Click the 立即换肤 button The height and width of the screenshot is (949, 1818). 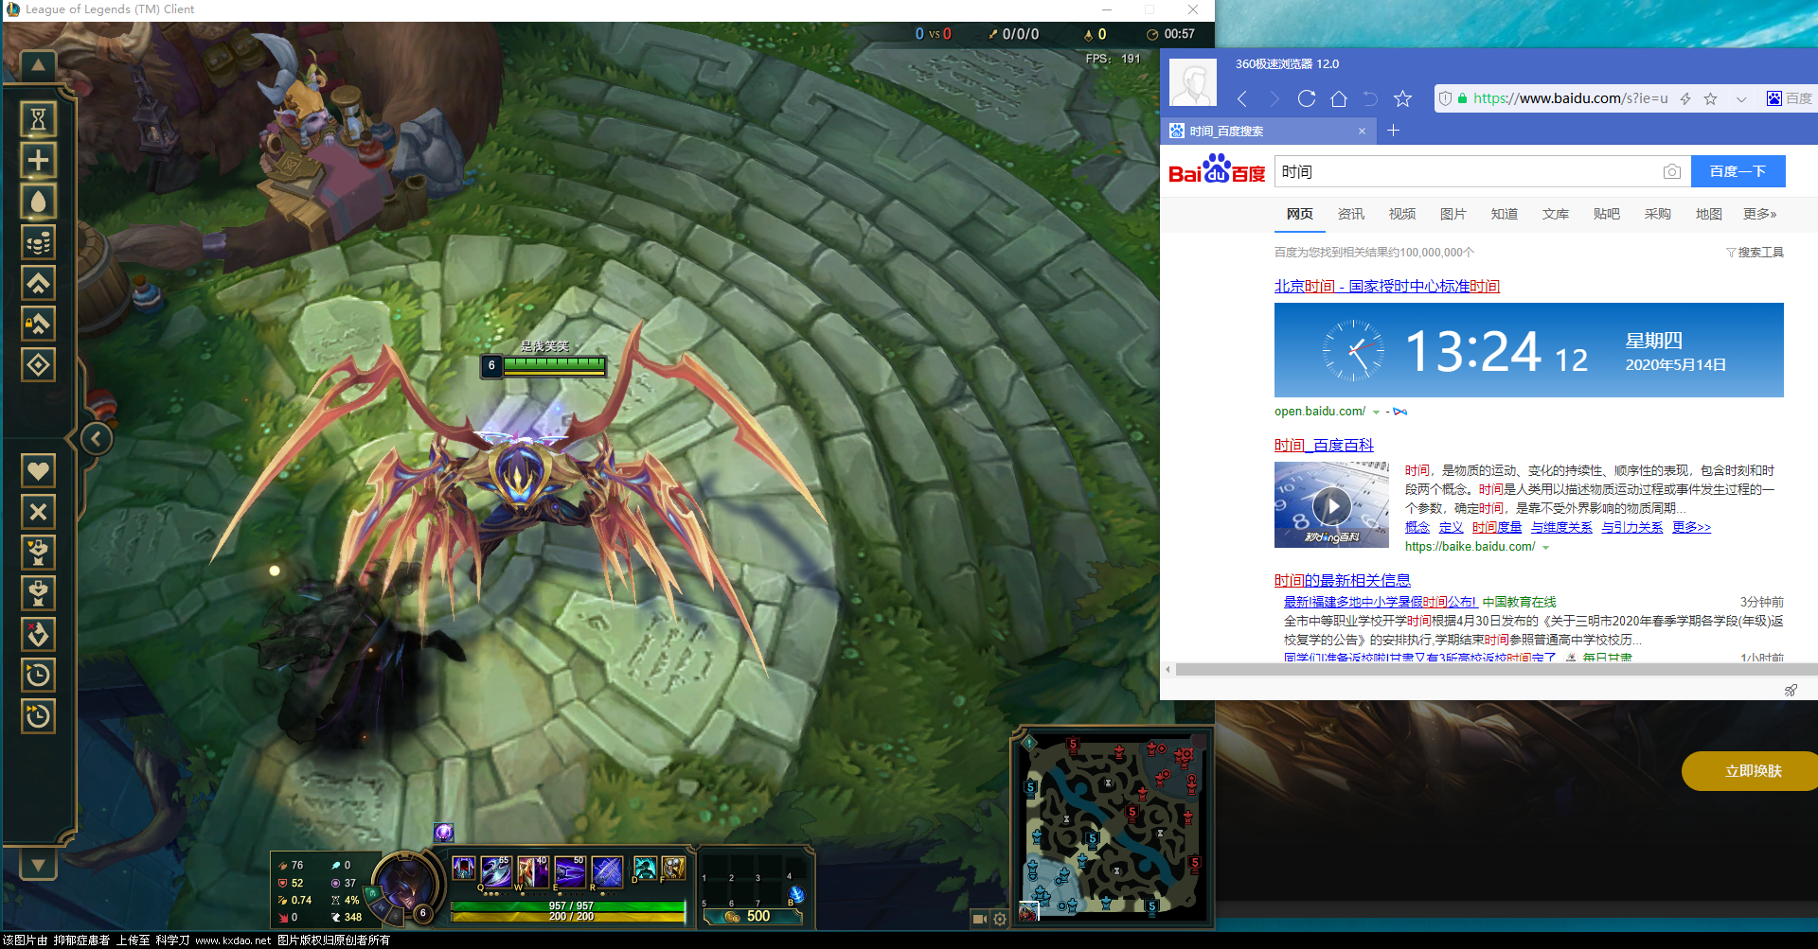pyautogui.click(x=1752, y=771)
